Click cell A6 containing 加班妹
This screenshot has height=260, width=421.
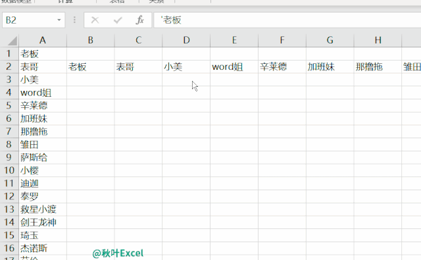coord(43,118)
